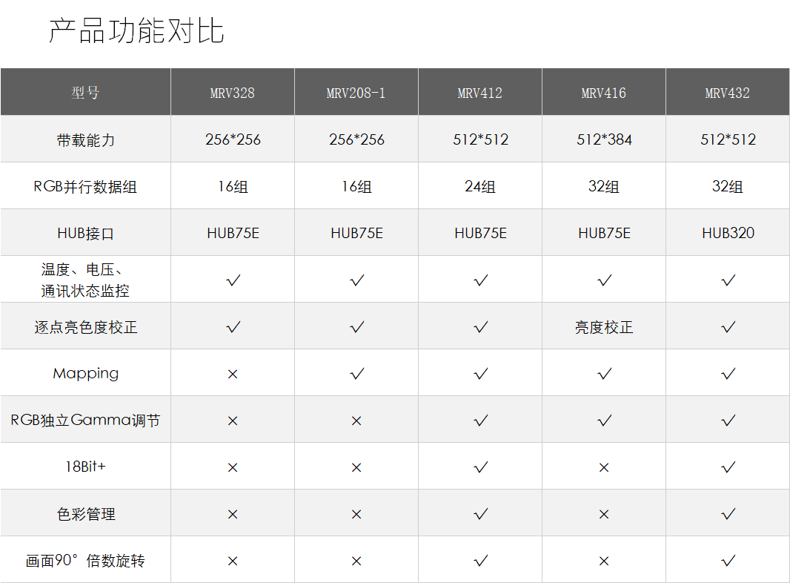790x583 pixels.
Task: Click the 亮度校正 cell under MRV416
Action: click(604, 327)
